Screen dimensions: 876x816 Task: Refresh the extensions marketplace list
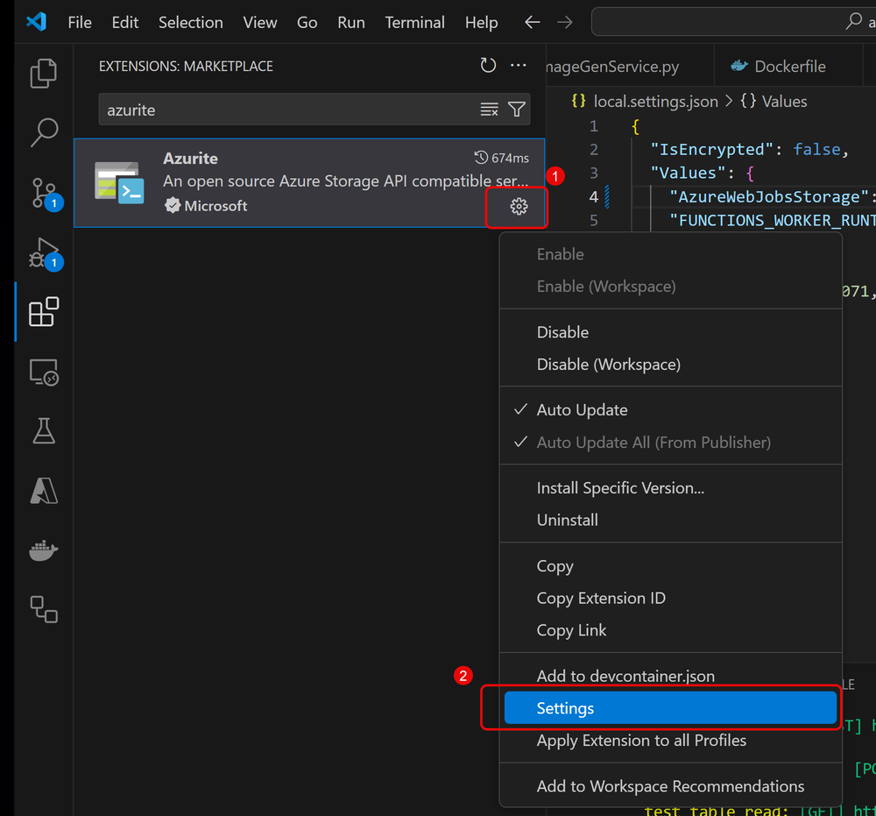(x=488, y=65)
